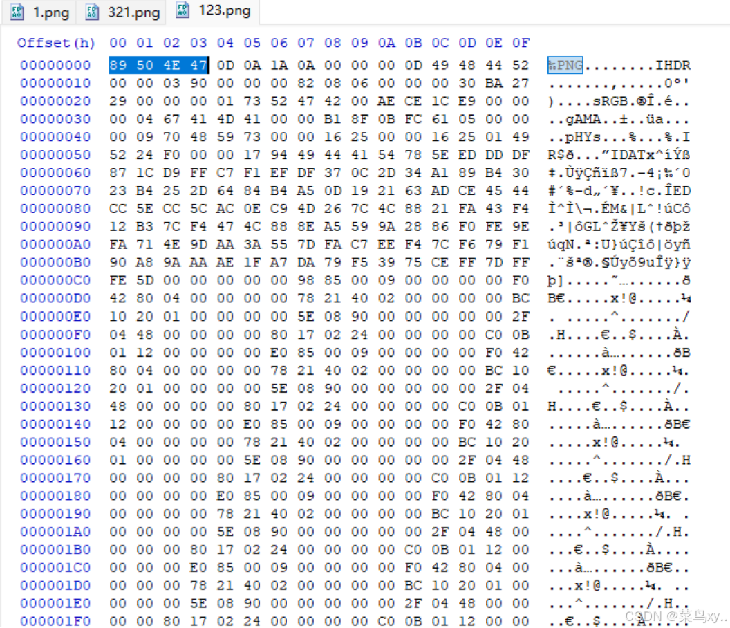Select offset row 00000110
Viewport: 730px width, 628px height.
pyautogui.click(x=55, y=371)
